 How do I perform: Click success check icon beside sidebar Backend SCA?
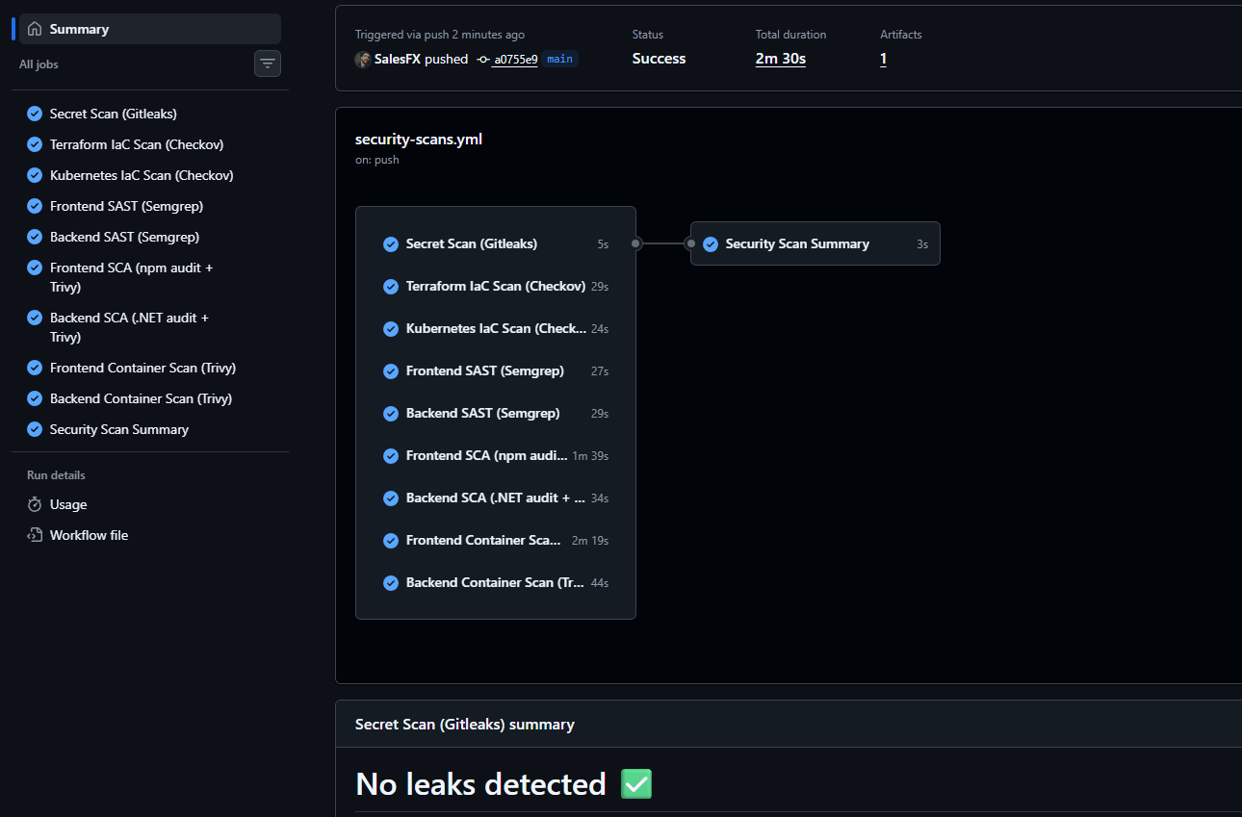[35, 318]
